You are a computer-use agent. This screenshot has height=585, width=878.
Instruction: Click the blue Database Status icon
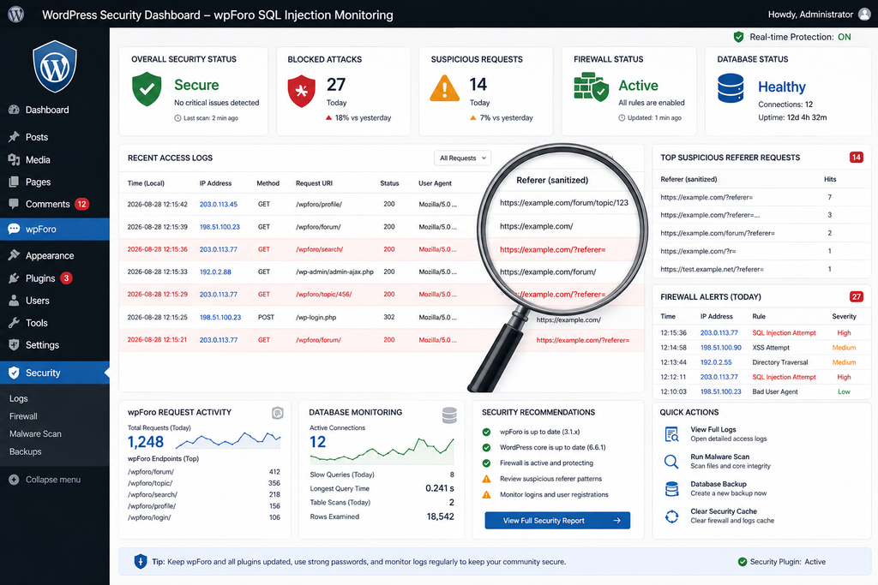point(731,88)
